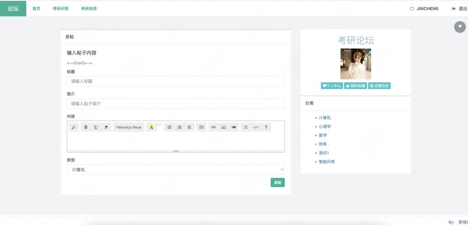The height and width of the screenshot is (225, 468).
Task: Click the eraser to remove font style
Action: click(106, 127)
